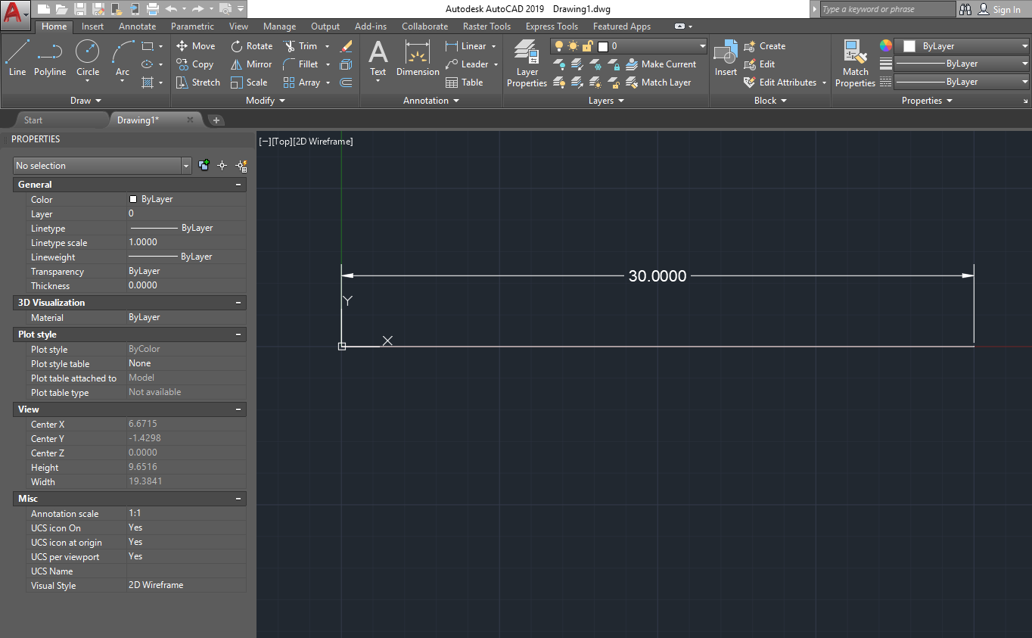The height and width of the screenshot is (638, 1032).
Task: Collapse the General properties section
Action: pos(239,185)
